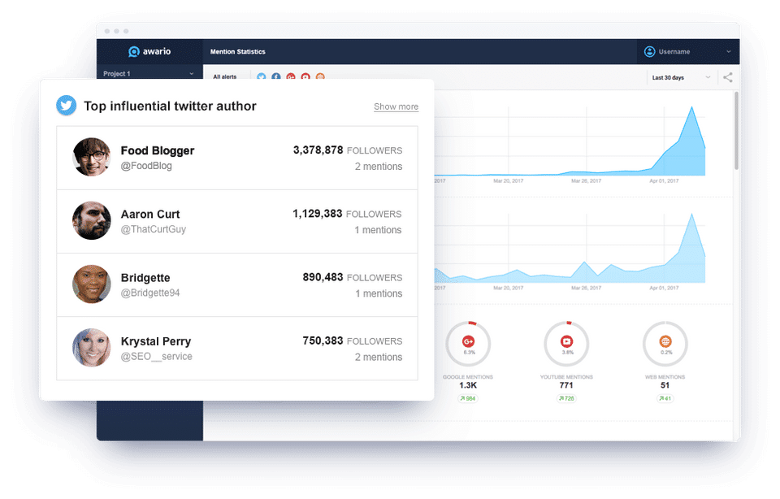This screenshot has height=499, width=780.
Task: Filter by Facebook source icon in toolbar
Action: 276,76
